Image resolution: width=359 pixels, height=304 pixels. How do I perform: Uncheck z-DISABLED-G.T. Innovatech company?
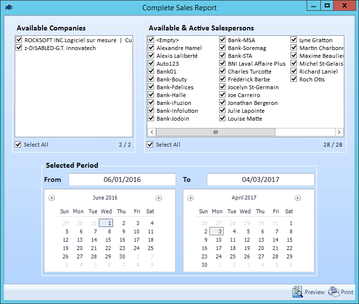(19, 48)
